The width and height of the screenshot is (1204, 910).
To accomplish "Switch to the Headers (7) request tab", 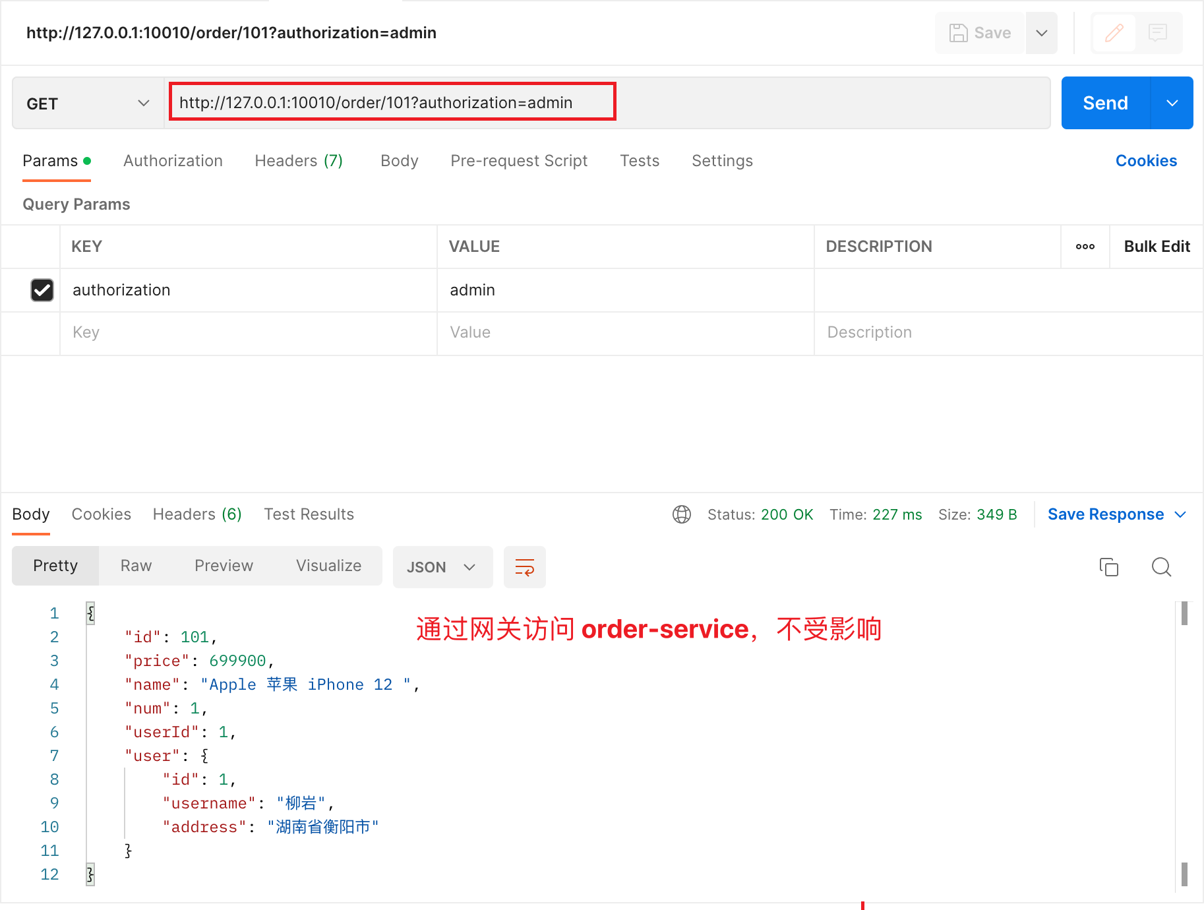I will (299, 161).
